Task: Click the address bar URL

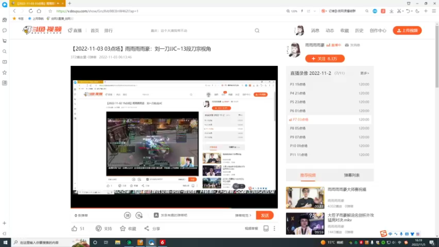Action: pos(97,11)
